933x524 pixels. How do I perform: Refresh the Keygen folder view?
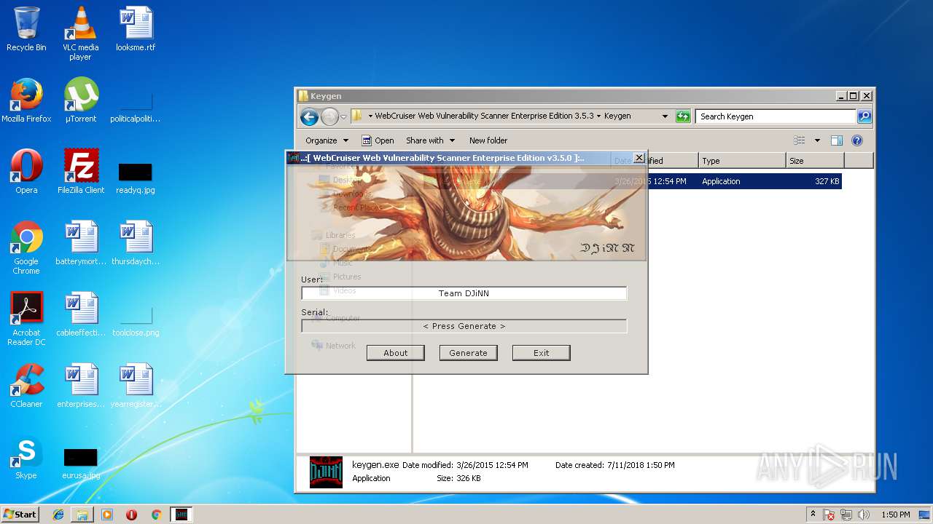(x=683, y=116)
